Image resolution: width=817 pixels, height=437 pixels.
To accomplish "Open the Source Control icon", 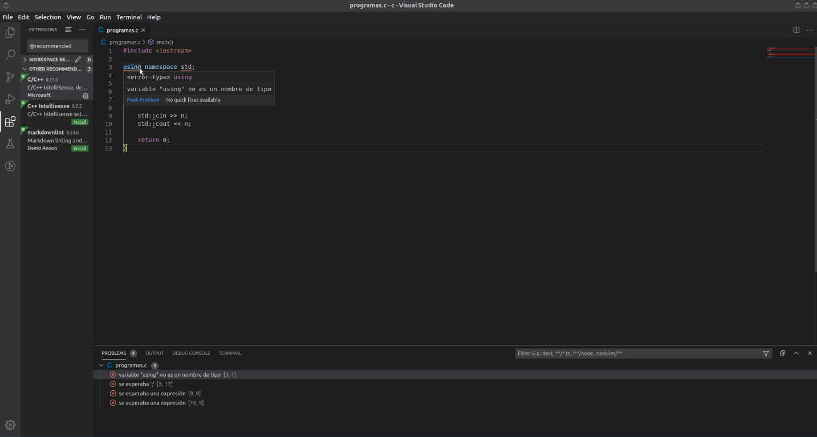I will click(10, 77).
